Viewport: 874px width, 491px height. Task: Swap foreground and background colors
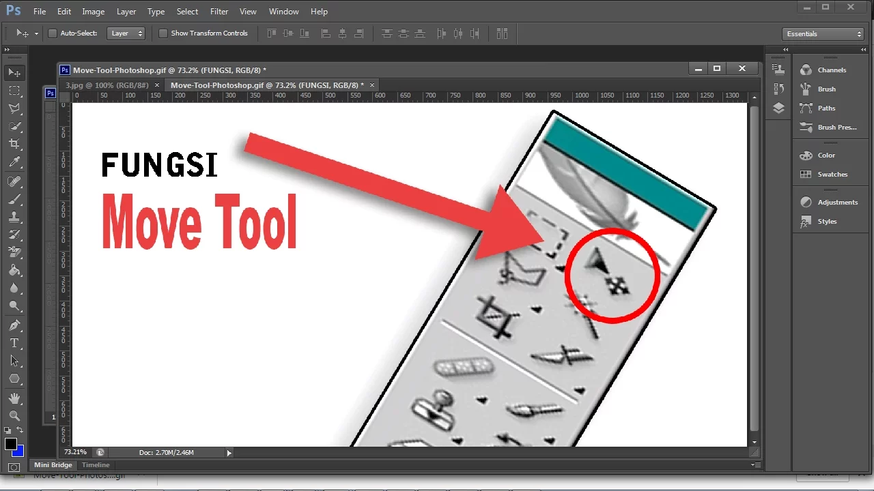(x=20, y=430)
